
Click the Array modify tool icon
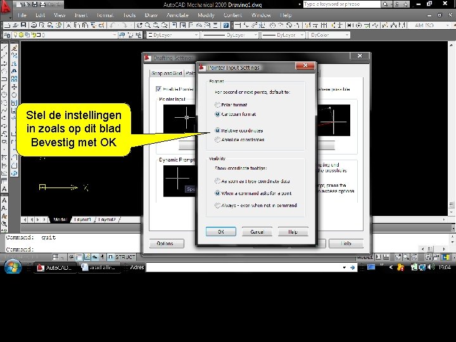click(14, 79)
